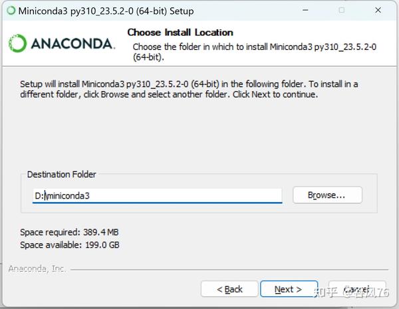This screenshot has height=309, width=399.
Task: Click the setup instructions paragraph
Action: tap(189, 89)
